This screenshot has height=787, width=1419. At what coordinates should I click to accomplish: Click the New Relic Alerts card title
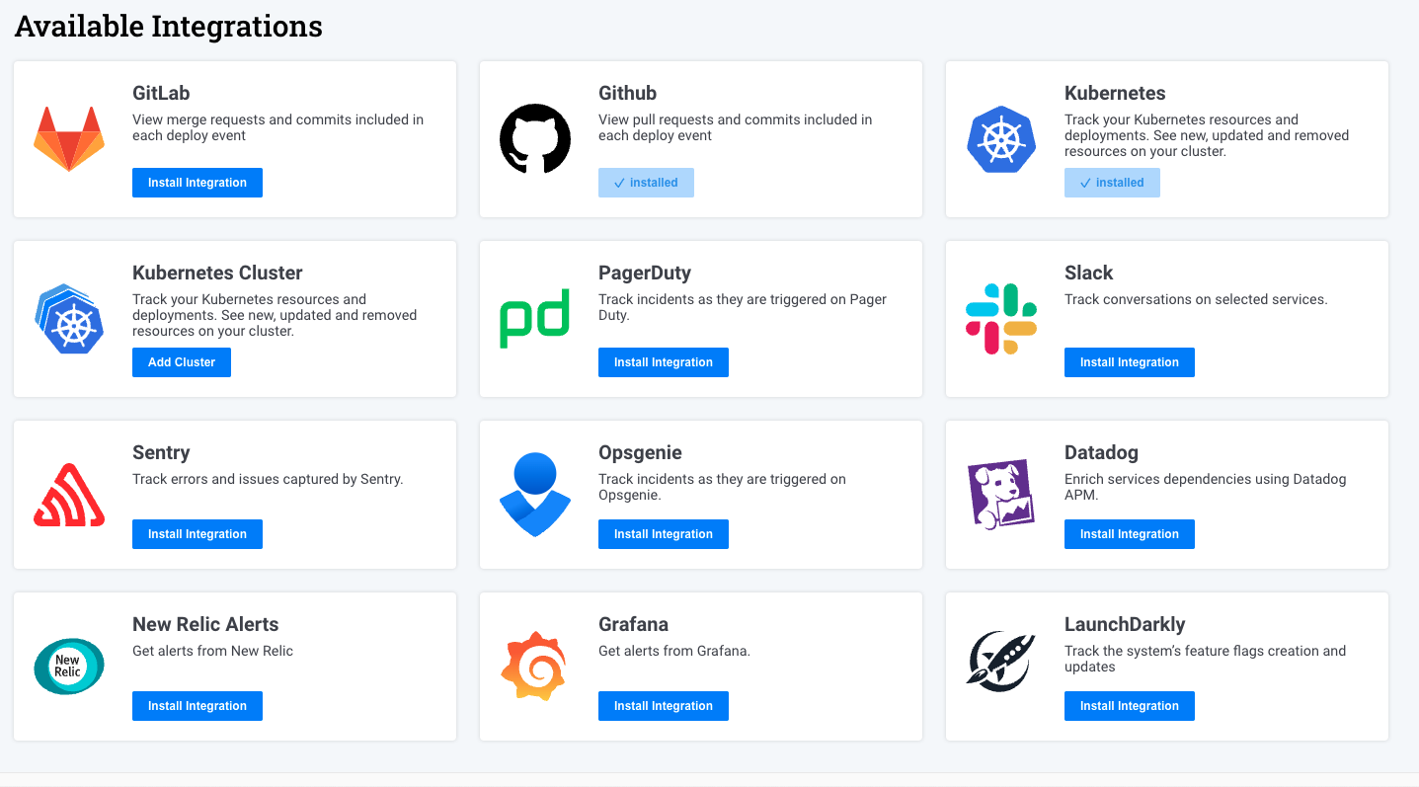click(205, 624)
